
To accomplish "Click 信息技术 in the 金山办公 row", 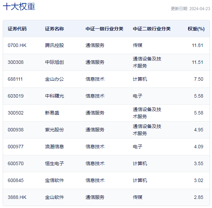I will coord(95,79).
